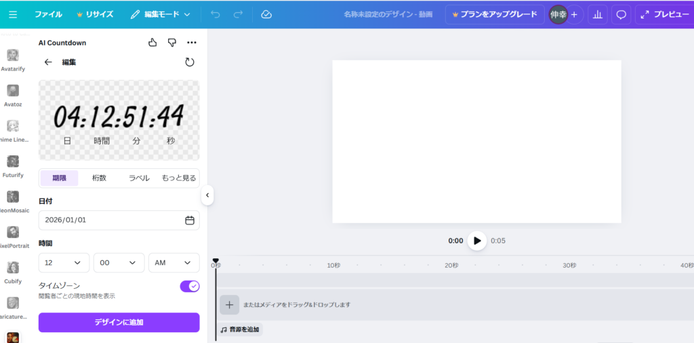The image size is (694, 343).
Task: Open the analytics bar chart icon
Action: click(597, 14)
